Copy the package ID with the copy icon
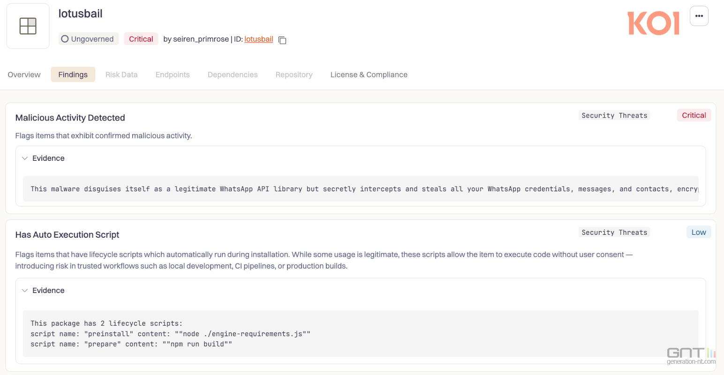Screen dimensions: 724x375 coord(282,40)
